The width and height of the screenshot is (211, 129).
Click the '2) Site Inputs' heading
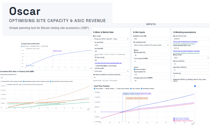[x=139, y=32]
